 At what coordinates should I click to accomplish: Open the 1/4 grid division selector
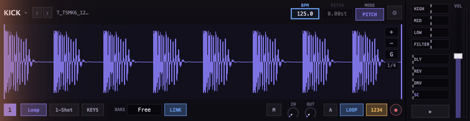pyautogui.click(x=392, y=65)
